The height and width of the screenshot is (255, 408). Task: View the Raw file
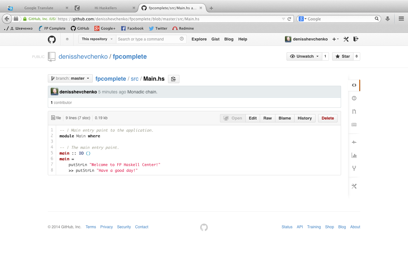(267, 118)
